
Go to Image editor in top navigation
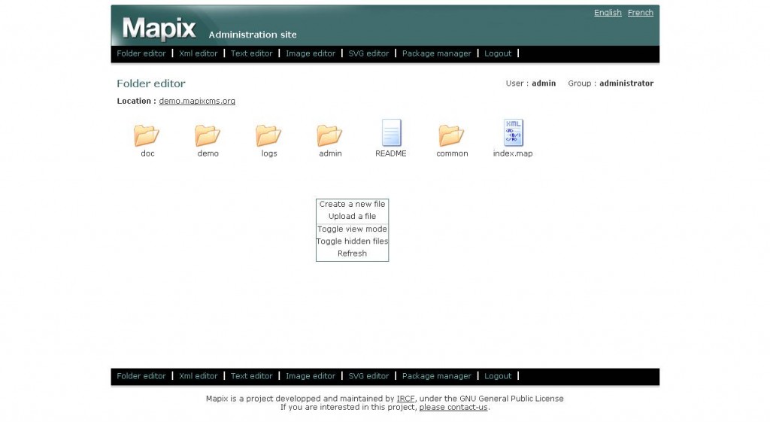[x=311, y=53]
